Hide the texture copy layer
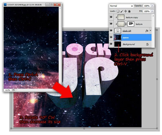Viewport: 162px width, 135px height. tap(111, 17)
